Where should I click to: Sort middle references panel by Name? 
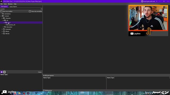(45, 78)
